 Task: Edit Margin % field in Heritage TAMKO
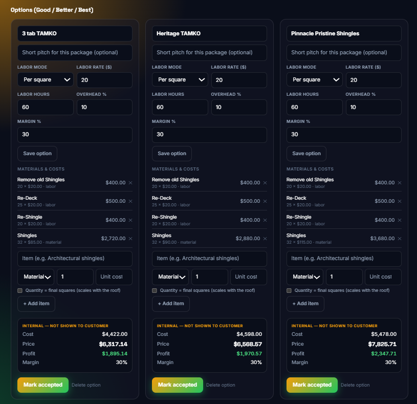pos(210,135)
